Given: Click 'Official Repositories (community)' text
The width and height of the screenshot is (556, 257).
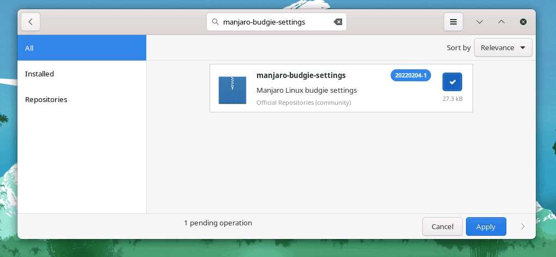Looking at the screenshot, I should click(304, 103).
